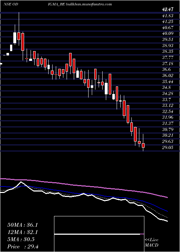Click the MACD panel signal line
180x252 pixels.
[x=99, y=234]
